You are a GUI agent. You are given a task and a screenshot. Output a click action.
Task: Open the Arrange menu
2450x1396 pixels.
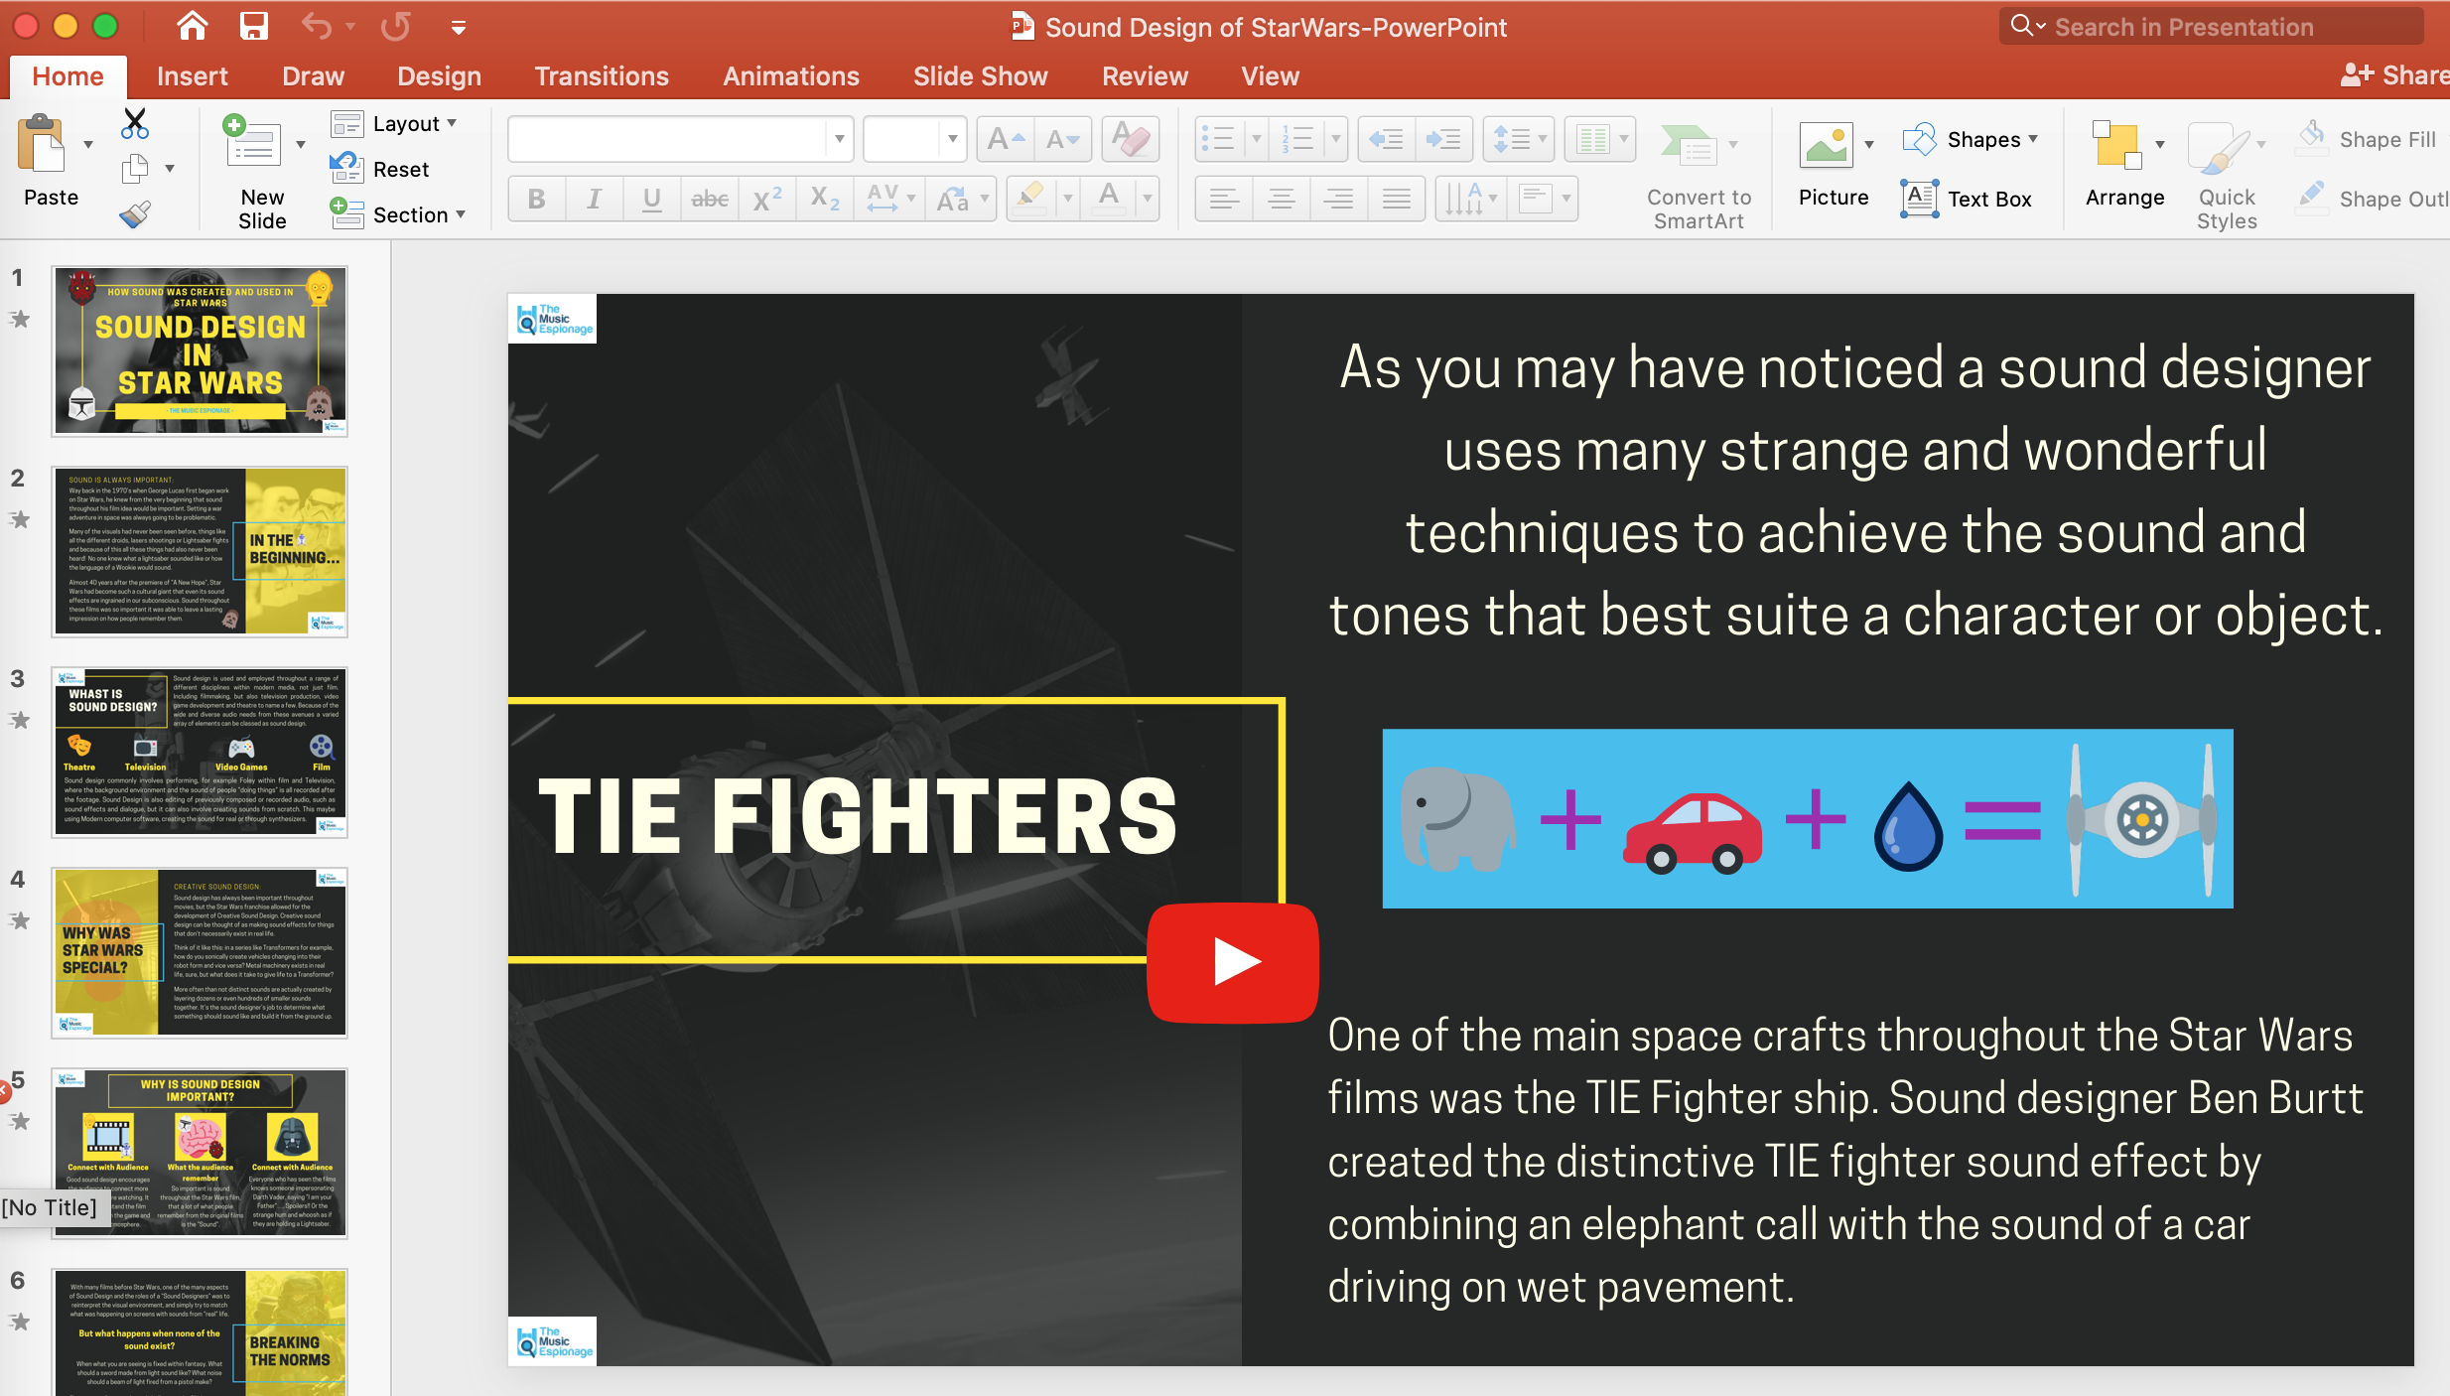coord(2124,164)
